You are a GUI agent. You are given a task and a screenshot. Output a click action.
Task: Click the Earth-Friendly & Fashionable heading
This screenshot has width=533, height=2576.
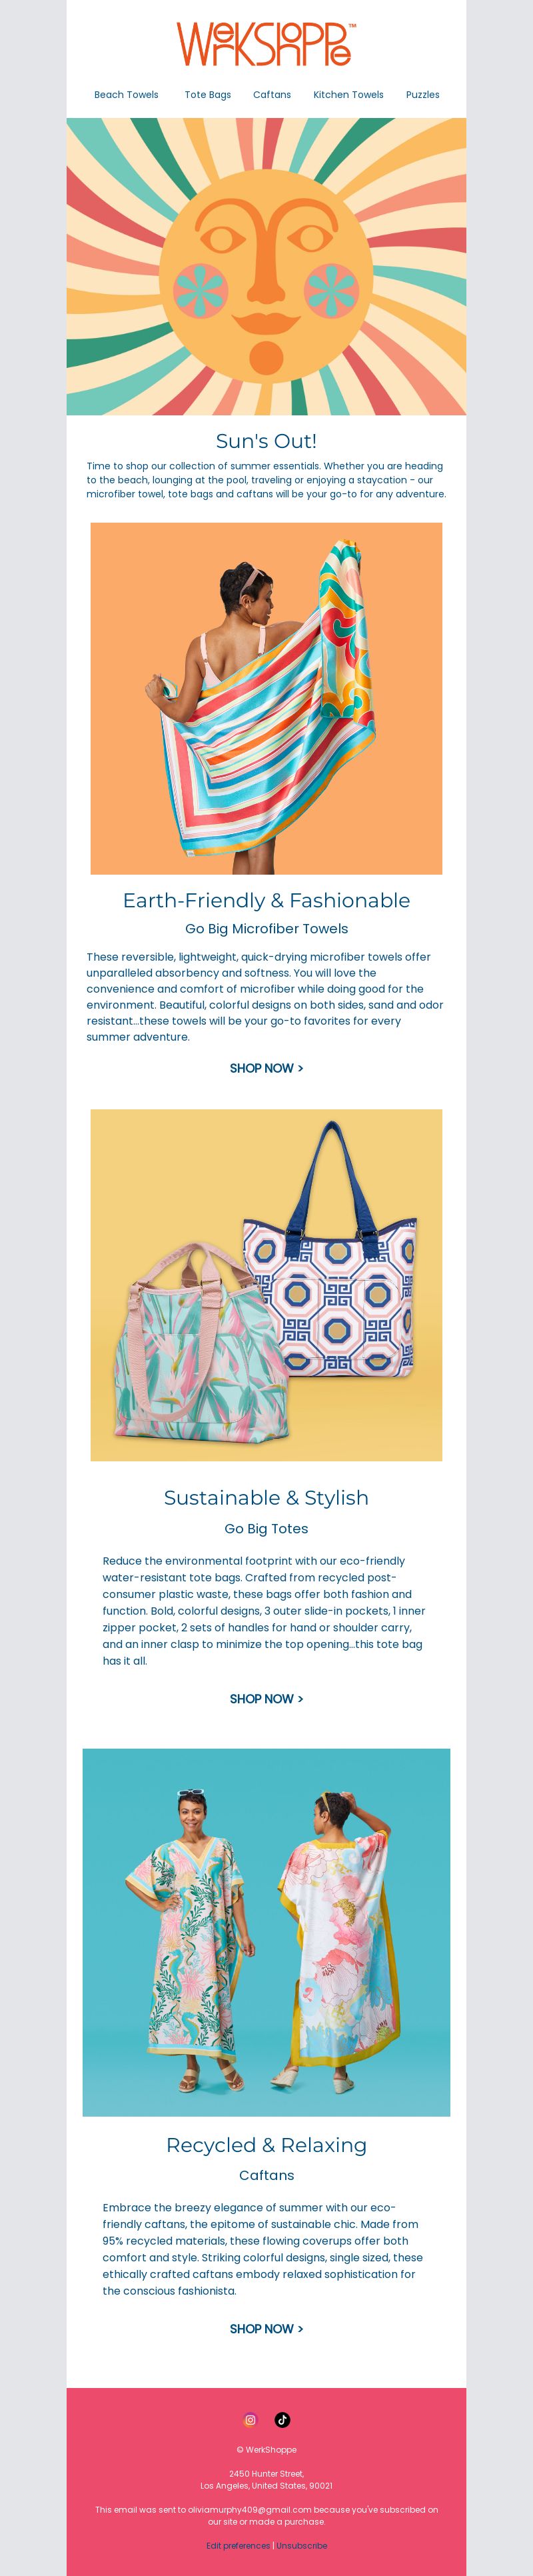(x=266, y=900)
